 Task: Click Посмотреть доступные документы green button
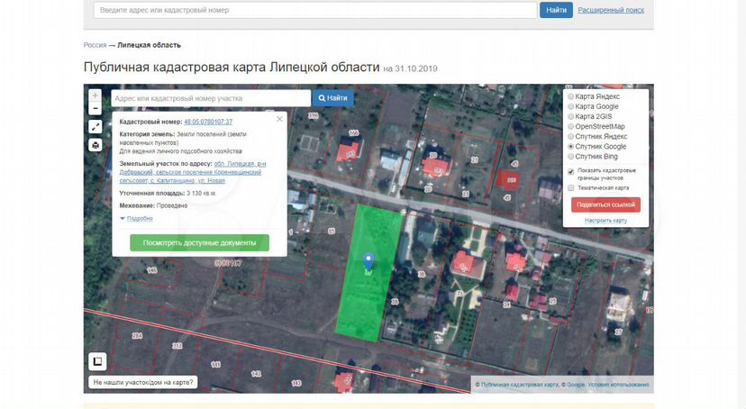click(x=199, y=242)
